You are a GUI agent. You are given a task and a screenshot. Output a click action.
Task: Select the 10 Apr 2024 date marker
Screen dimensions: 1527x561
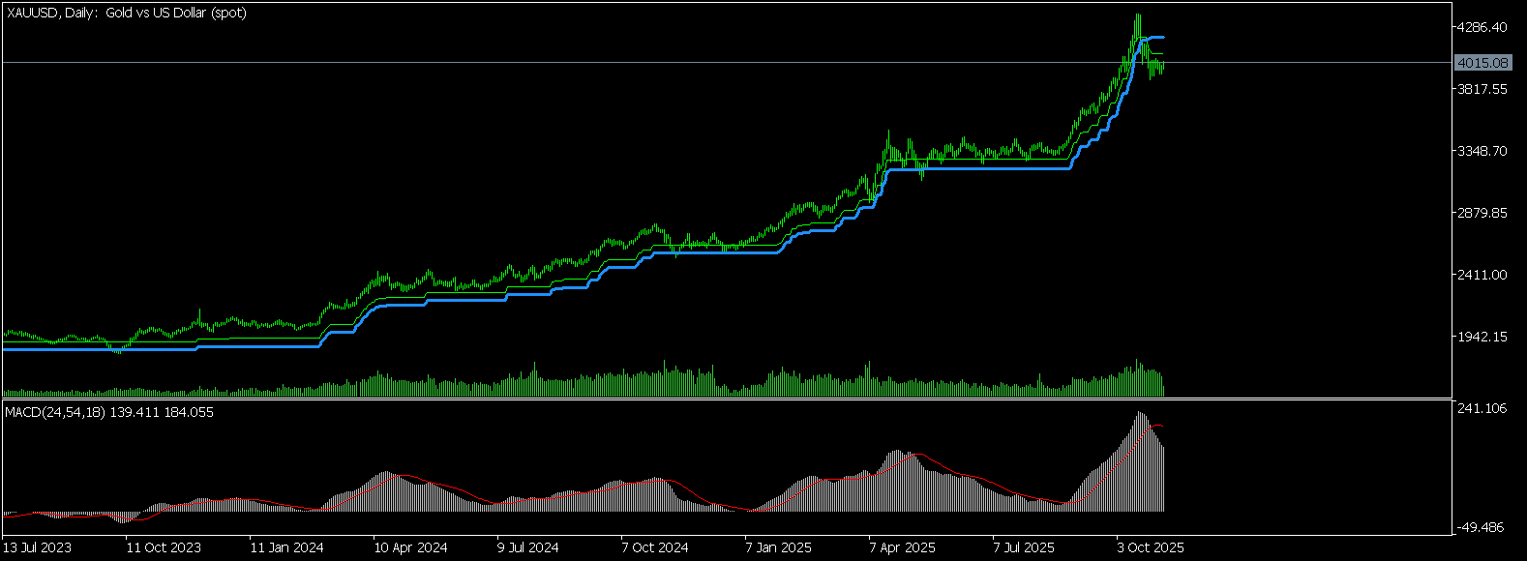pyautogui.click(x=410, y=547)
